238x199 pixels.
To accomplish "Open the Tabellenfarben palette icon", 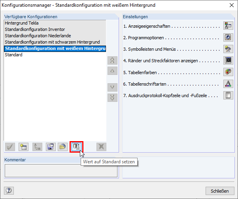I will (x=228, y=72).
